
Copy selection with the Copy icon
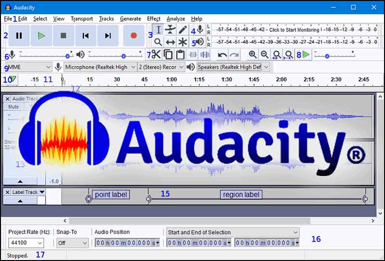[x=168, y=54]
